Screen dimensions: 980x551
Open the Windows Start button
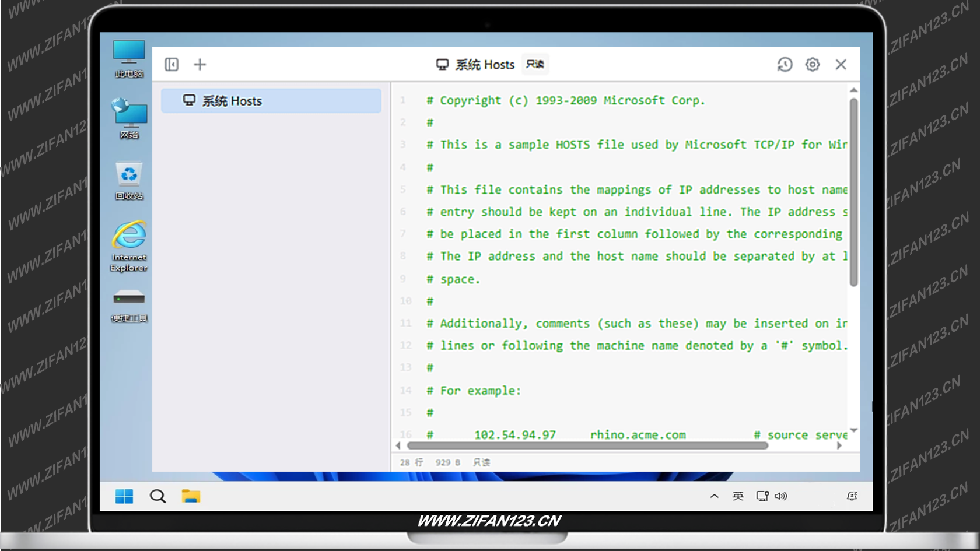[x=124, y=496]
